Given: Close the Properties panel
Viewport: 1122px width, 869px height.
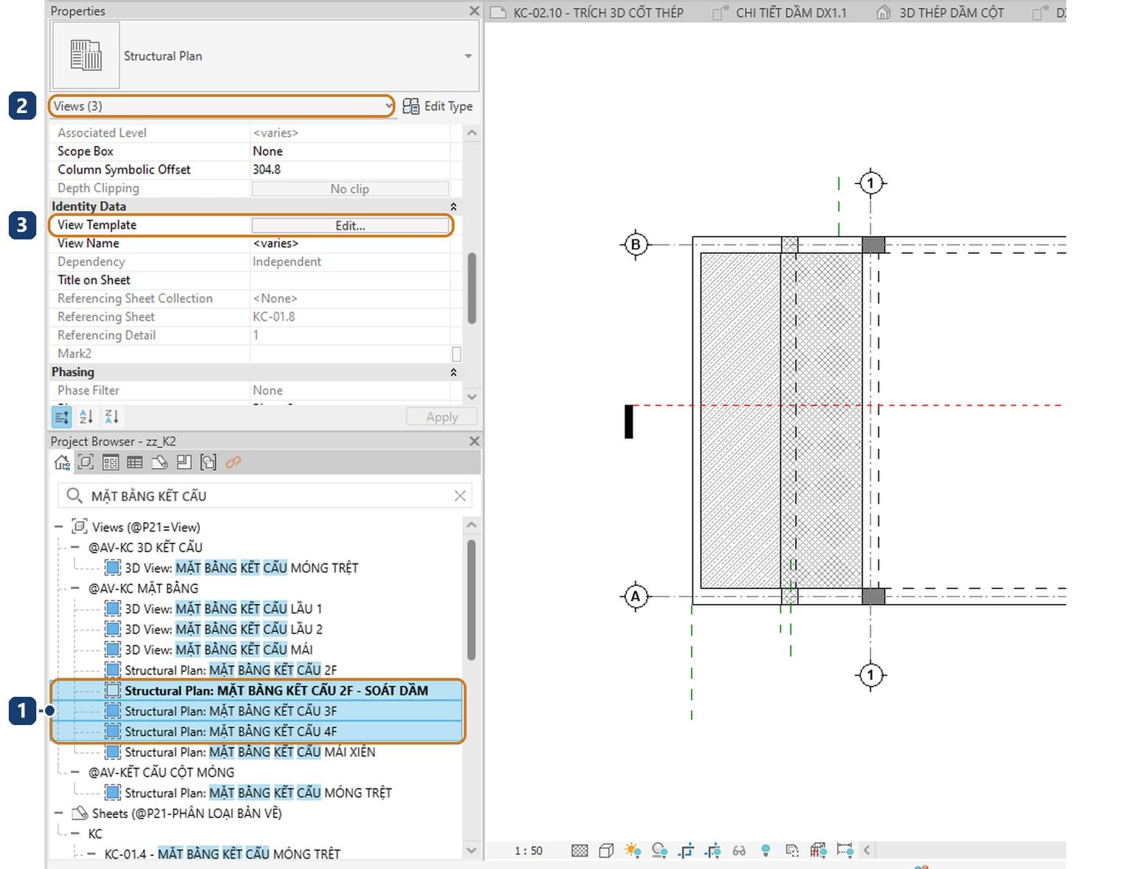Looking at the screenshot, I should [474, 11].
